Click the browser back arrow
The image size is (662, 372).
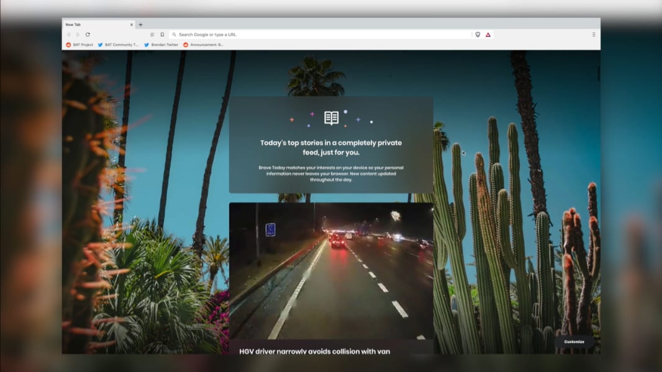pos(68,35)
